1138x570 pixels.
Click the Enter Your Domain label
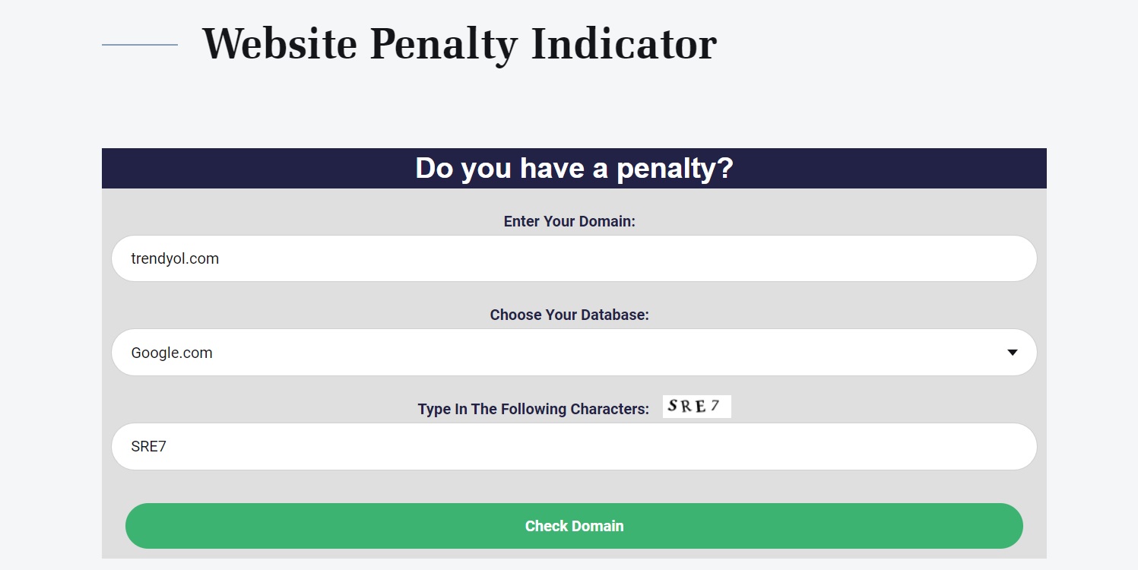tap(569, 221)
